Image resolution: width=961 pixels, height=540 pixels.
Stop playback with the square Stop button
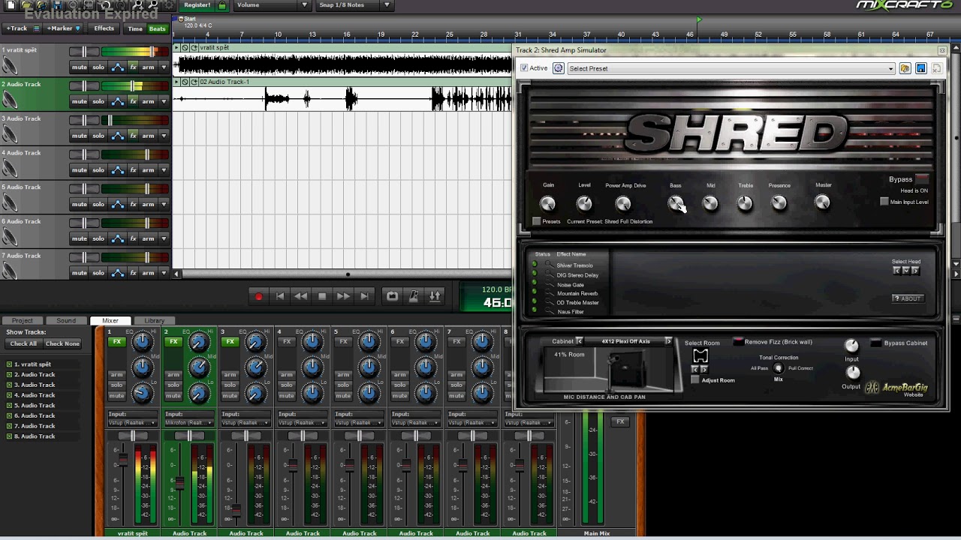322,297
